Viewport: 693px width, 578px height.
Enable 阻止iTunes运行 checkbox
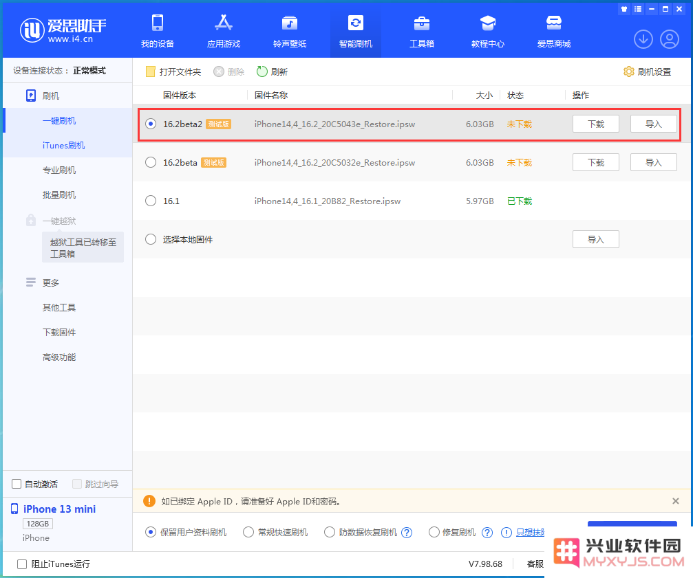pyautogui.click(x=21, y=564)
